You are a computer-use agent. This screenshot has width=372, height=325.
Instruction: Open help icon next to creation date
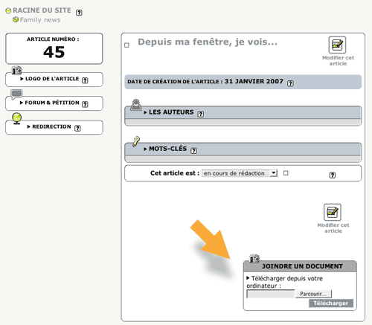pyautogui.click(x=290, y=83)
